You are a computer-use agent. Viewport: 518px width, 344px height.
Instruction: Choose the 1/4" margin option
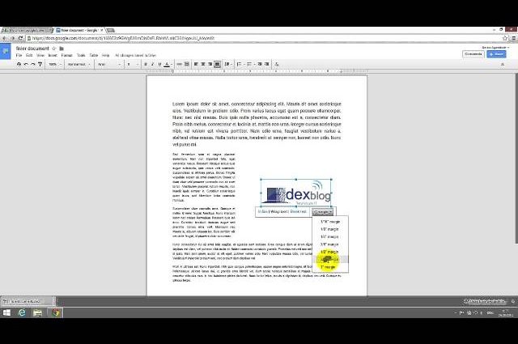click(x=330, y=236)
